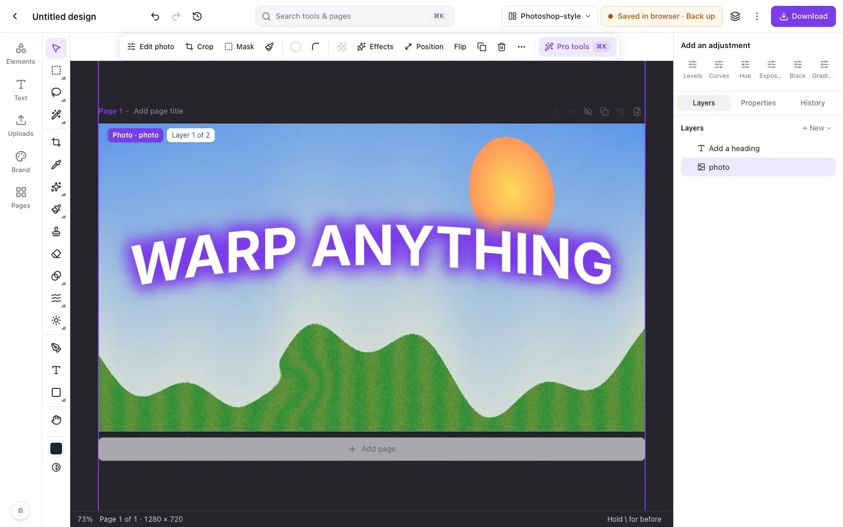
Task: Open the Effects button
Action: coord(375,47)
